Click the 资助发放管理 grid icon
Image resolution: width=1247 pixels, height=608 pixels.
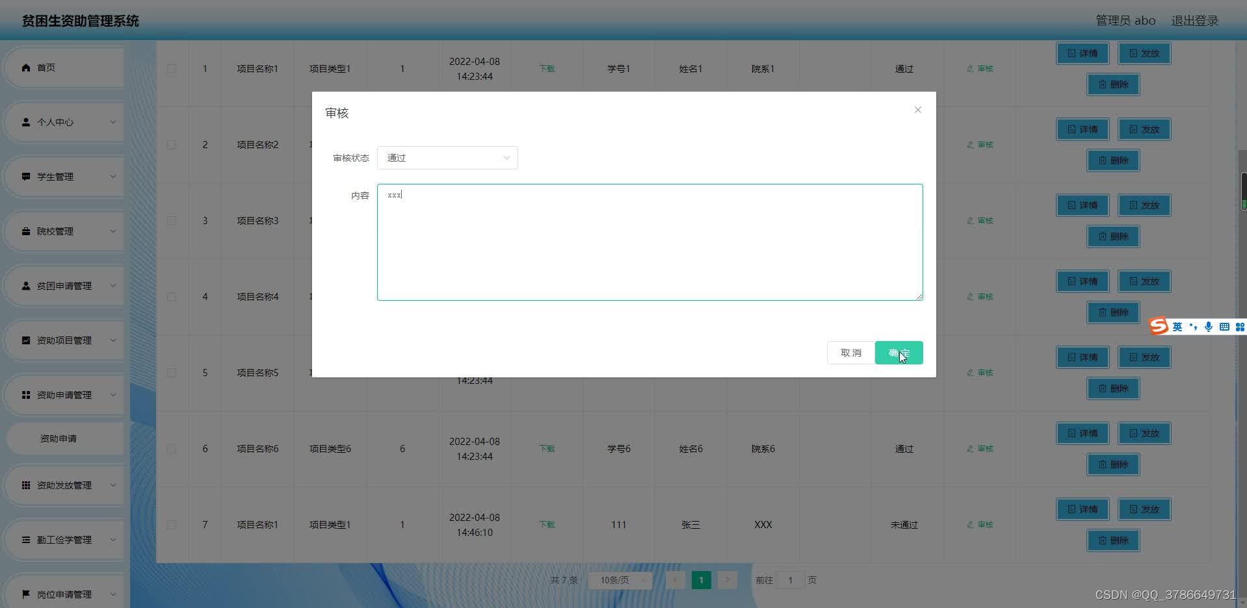coord(26,485)
